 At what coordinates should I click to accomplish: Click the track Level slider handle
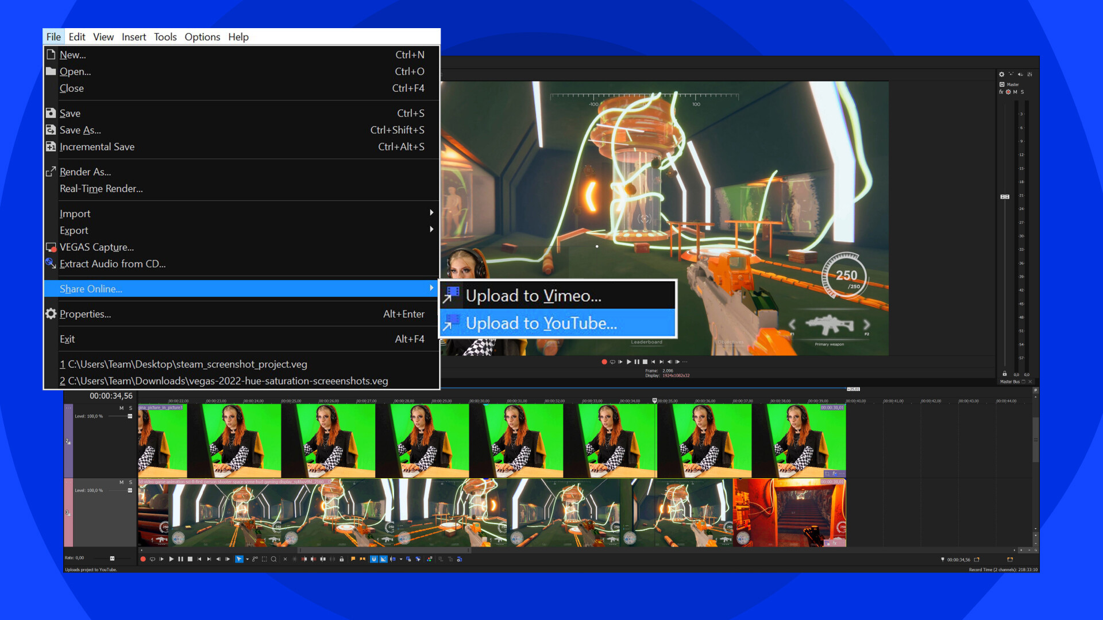[130, 416]
